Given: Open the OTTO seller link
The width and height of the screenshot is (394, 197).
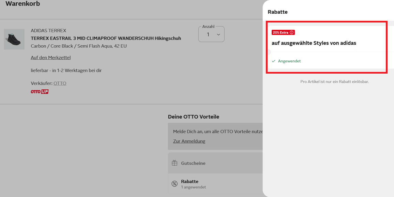Looking at the screenshot, I should [x=60, y=83].
